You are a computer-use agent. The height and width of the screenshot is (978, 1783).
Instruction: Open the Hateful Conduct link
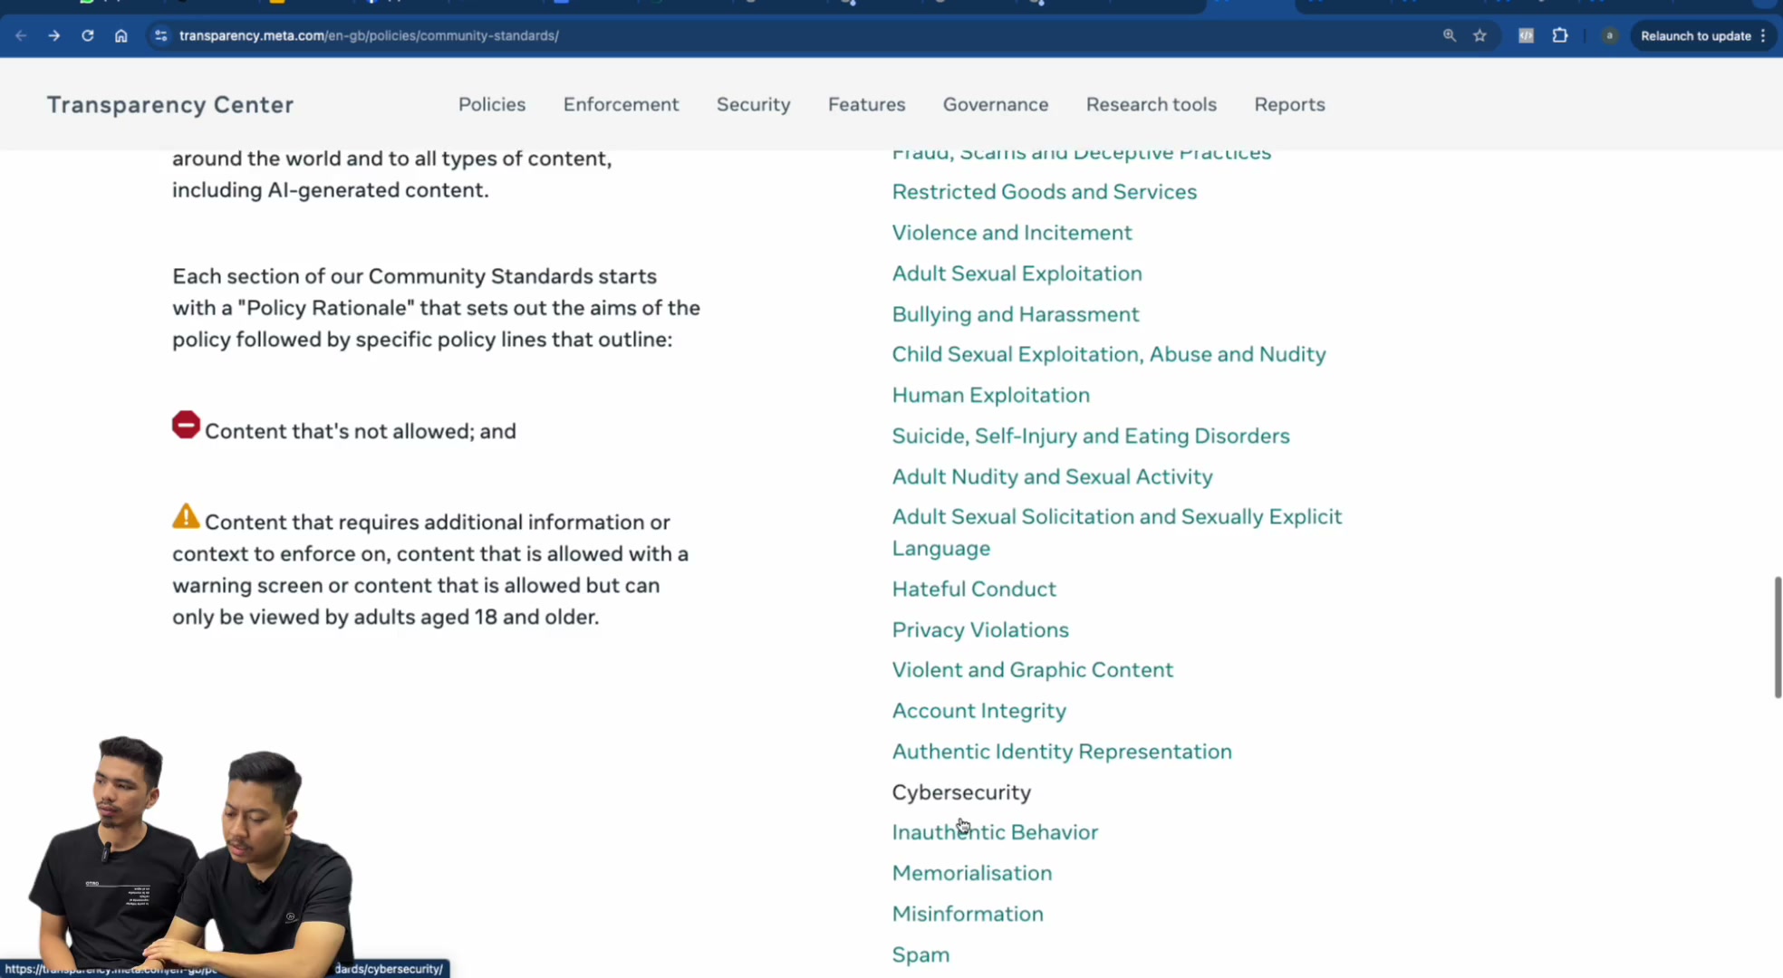coord(974,589)
